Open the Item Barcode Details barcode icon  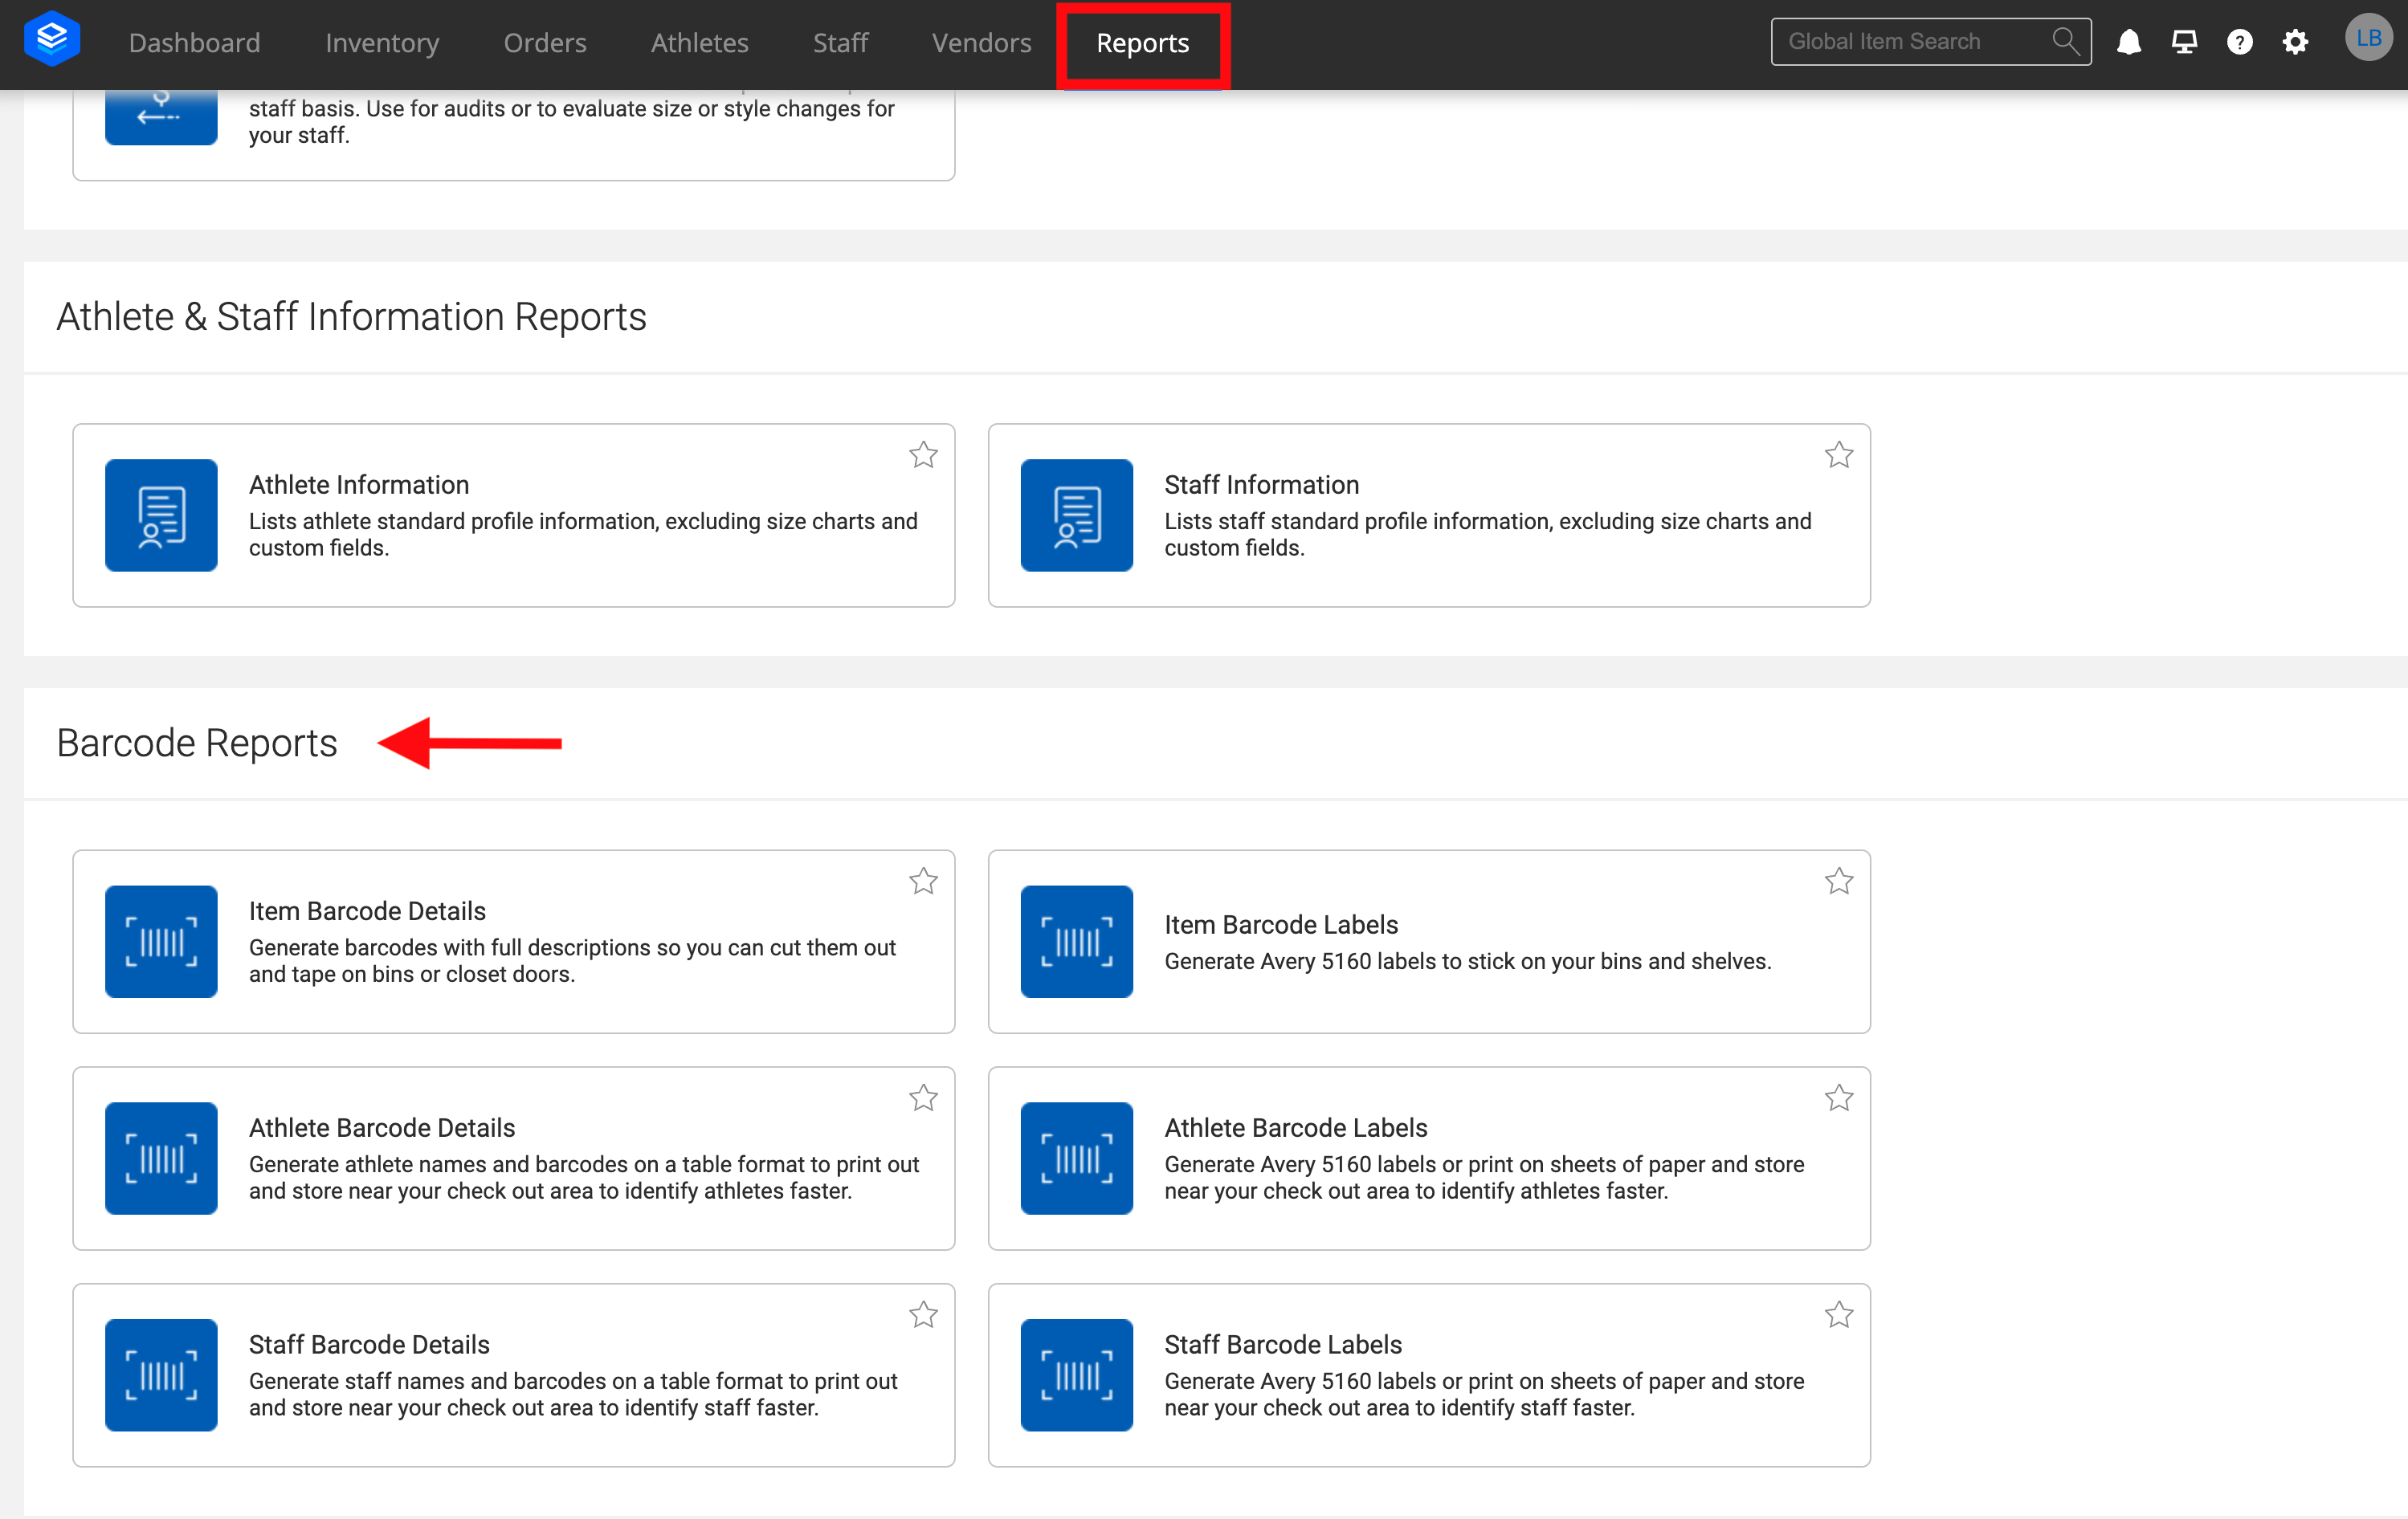[x=160, y=940]
